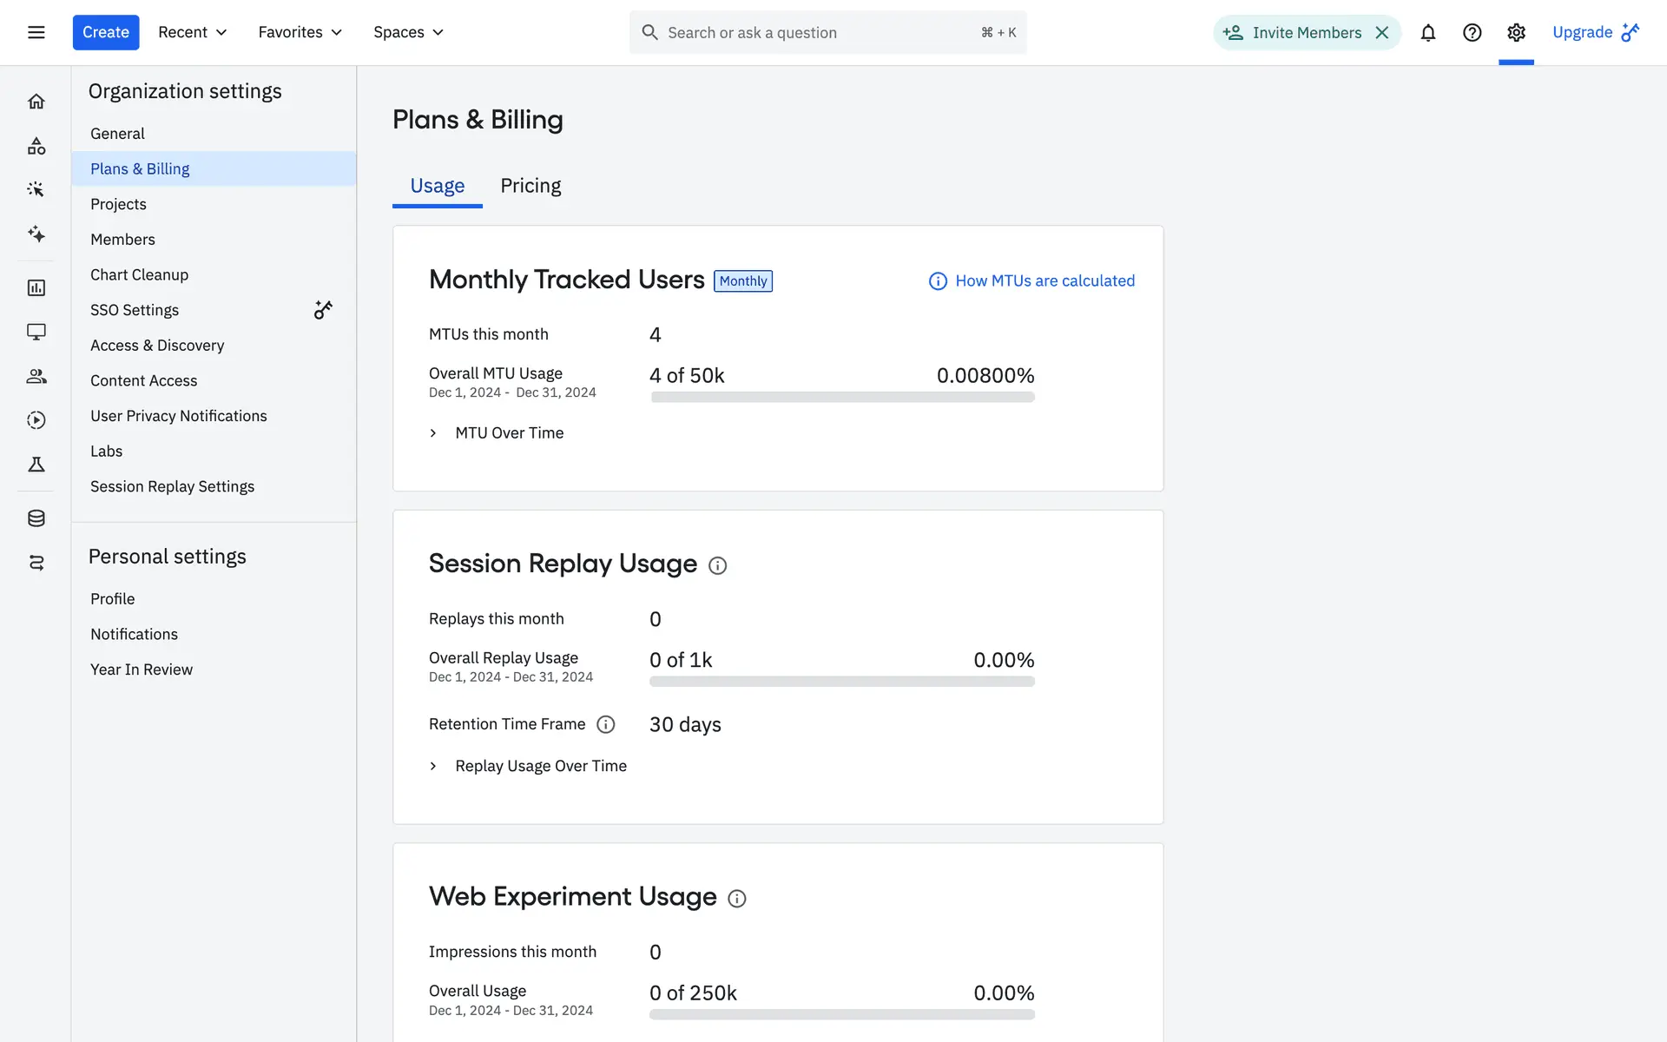Click How MTUs are calculated link
This screenshot has height=1042, width=1667.
tap(1044, 280)
